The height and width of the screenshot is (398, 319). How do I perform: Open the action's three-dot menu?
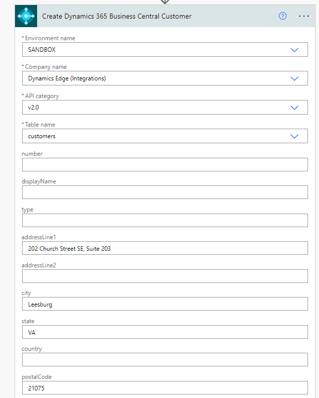[303, 16]
